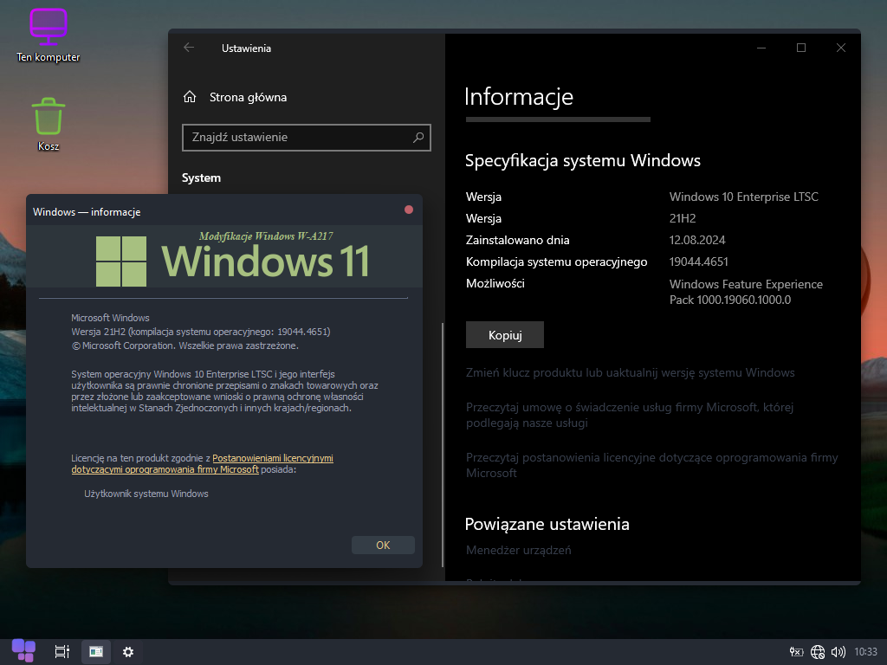Select the Ten komputer desktop icon
This screenshot has width=887, height=665.
point(48,35)
